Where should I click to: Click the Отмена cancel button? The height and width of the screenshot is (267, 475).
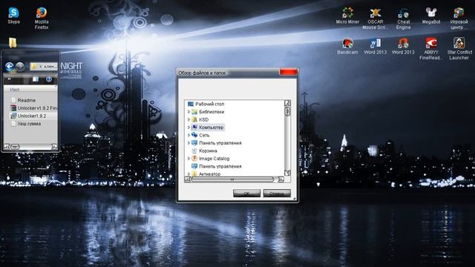[277, 193]
